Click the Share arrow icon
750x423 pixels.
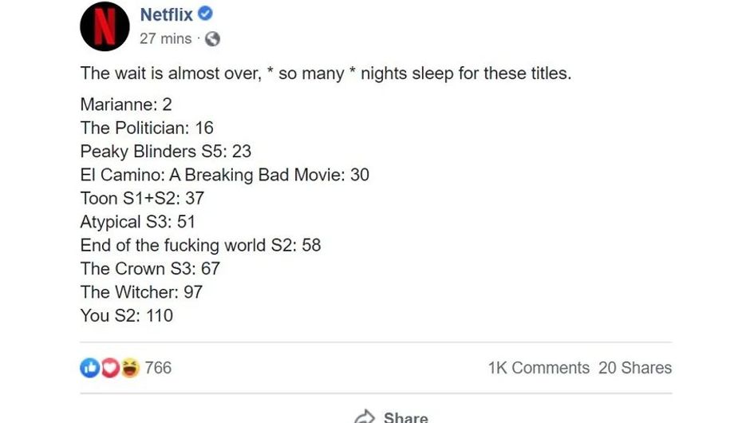click(x=365, y=417)
